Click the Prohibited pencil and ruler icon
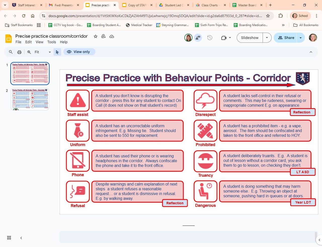Image resolution: width=322 pixels, height=247 pixels. tap(206, 131)
